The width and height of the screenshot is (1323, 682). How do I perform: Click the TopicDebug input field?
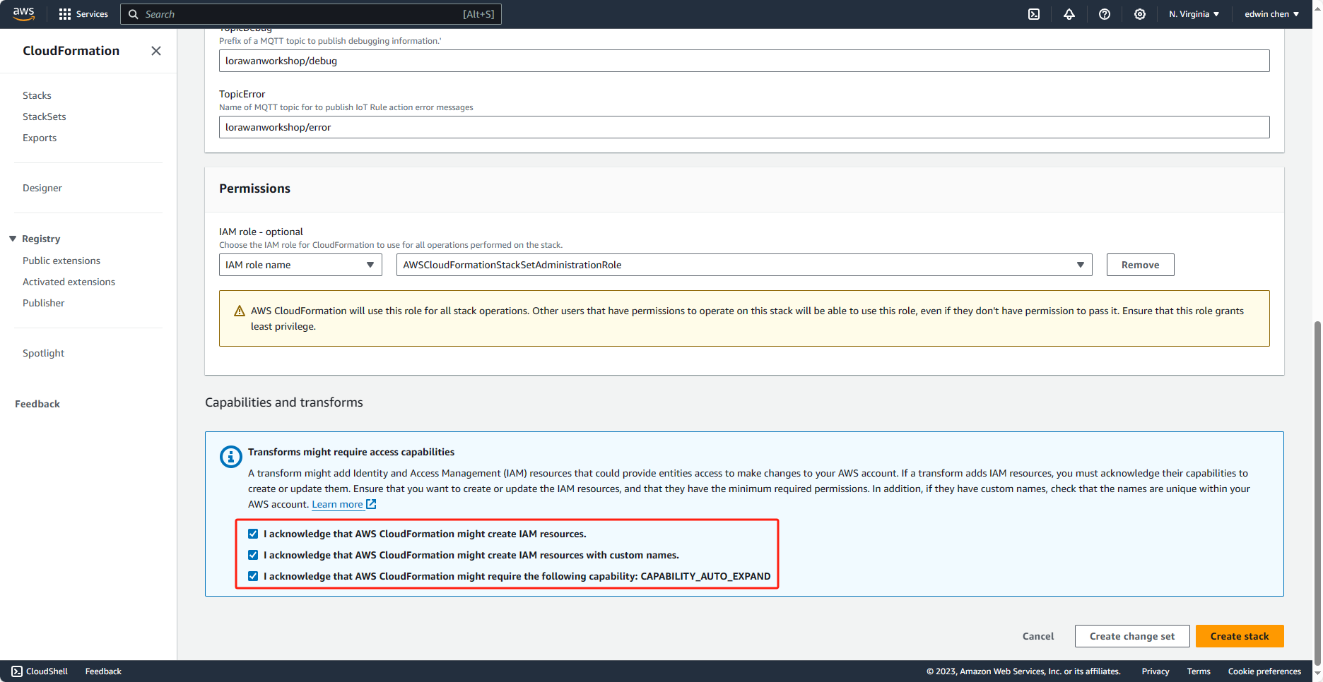point(744,61)
